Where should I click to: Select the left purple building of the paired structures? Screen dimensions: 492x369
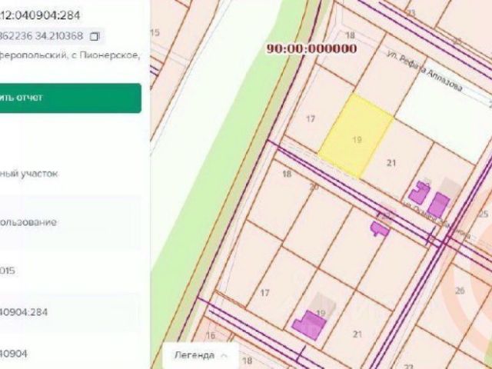pyautogui.click(x=419, y=192)
